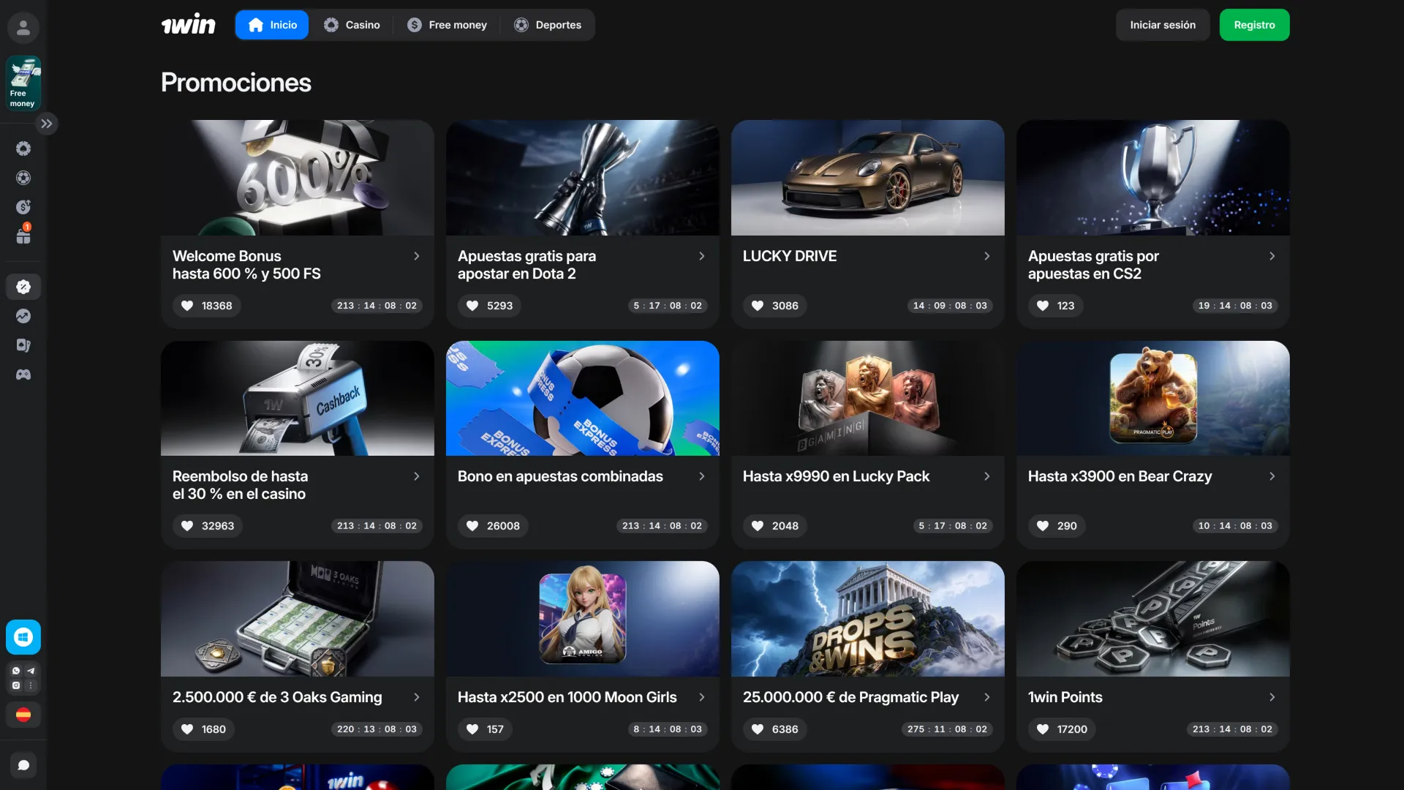Click the Windows app download icon

pos(23,637)
